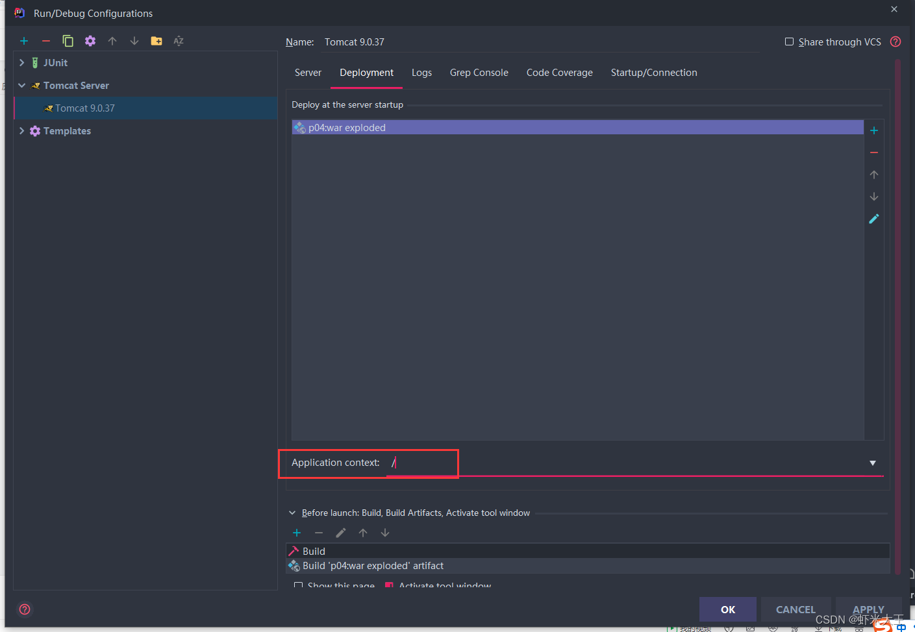
Task: Go to Startup/Connection tab
Action: 654,73
